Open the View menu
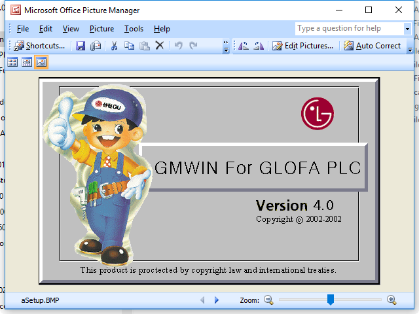This screenshot has width=419, height=314. pos(71,29)
